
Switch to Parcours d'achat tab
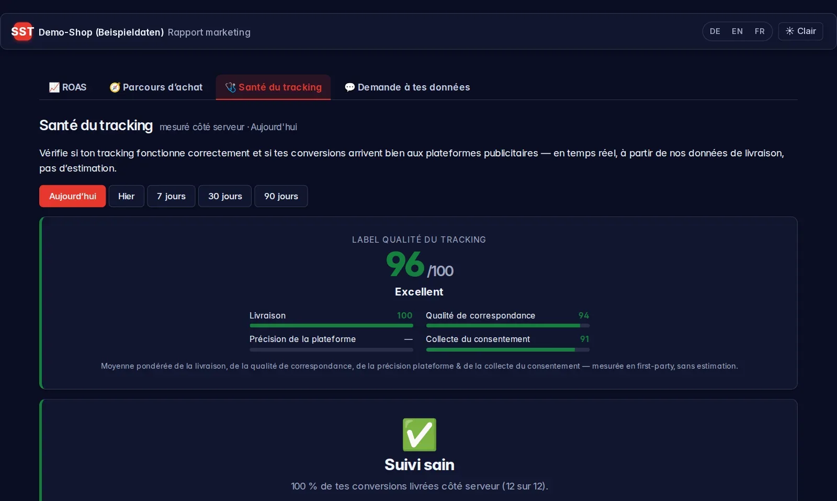(x=156, y=87)
